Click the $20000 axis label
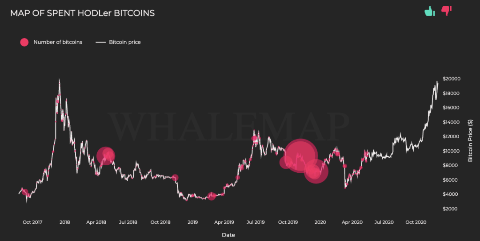Screen dimensions: 480x241 (452, 79)
